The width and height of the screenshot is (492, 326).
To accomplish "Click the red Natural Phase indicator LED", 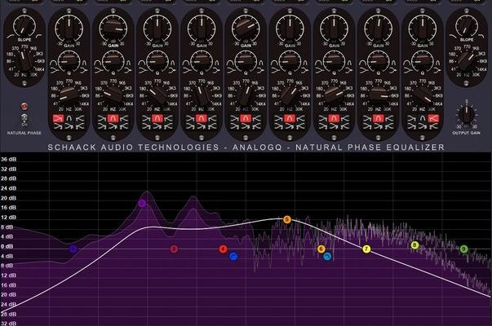I will (x=24, y=107).
